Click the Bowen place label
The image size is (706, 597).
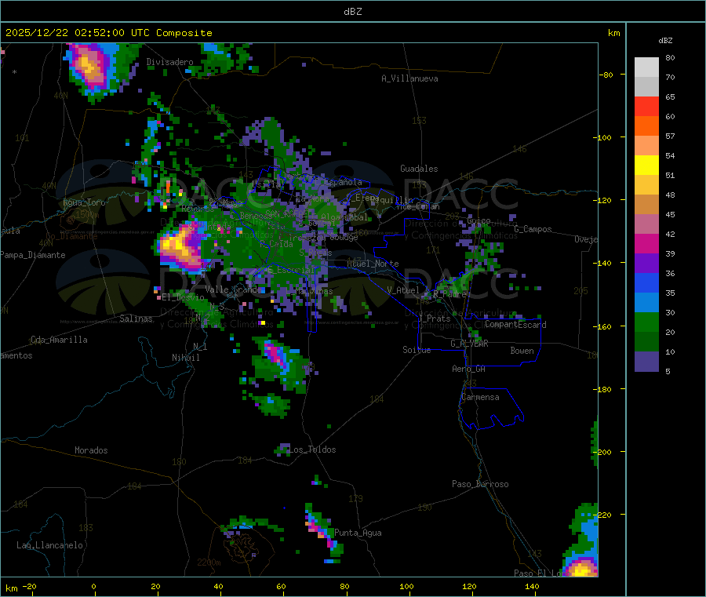click(x=522, y=351)
